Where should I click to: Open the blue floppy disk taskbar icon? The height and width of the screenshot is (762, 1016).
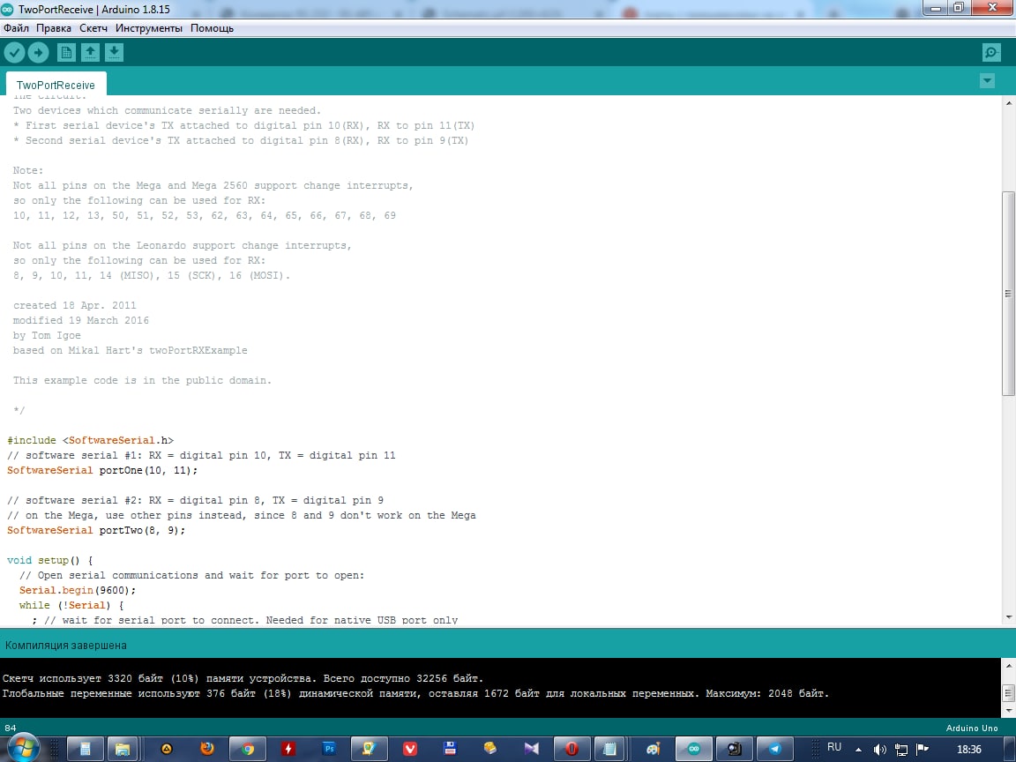point(451,749)
